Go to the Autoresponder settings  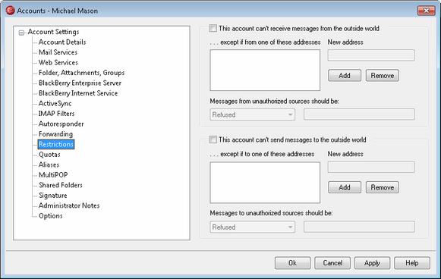pyautogui.click(x=61, y=124)
